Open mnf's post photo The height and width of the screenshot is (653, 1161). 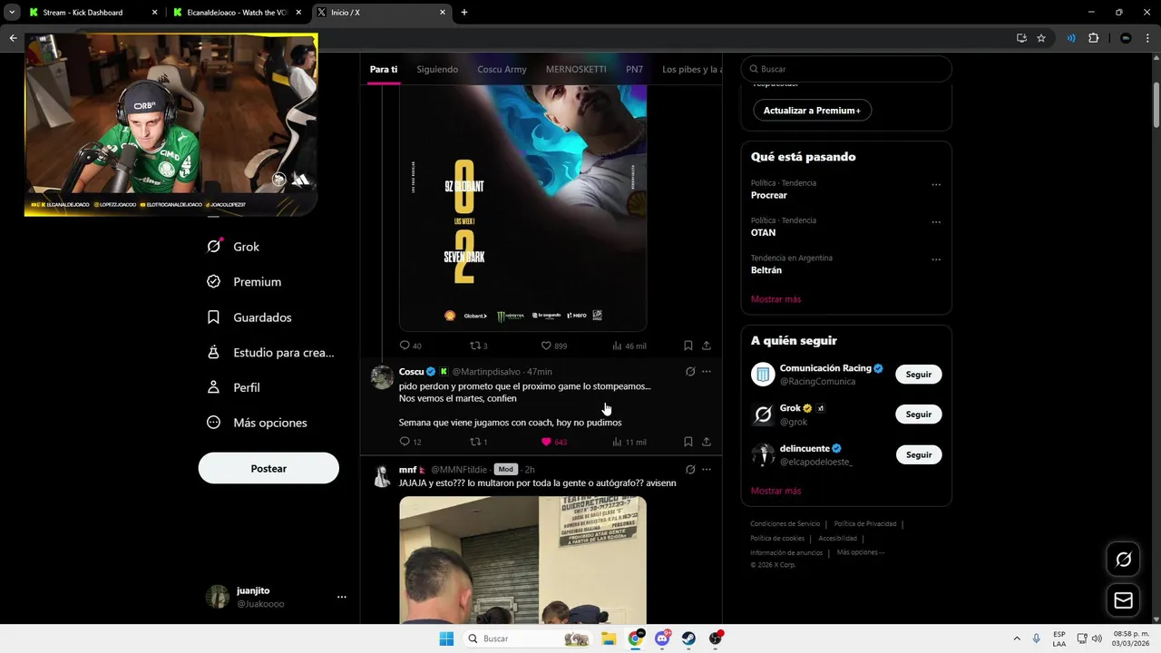[x=522, y=560]
